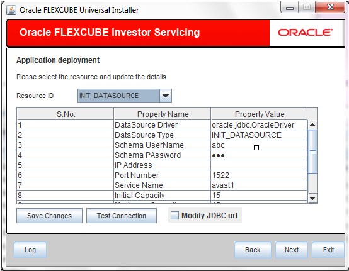Click the Exit button

pos(328,250)
